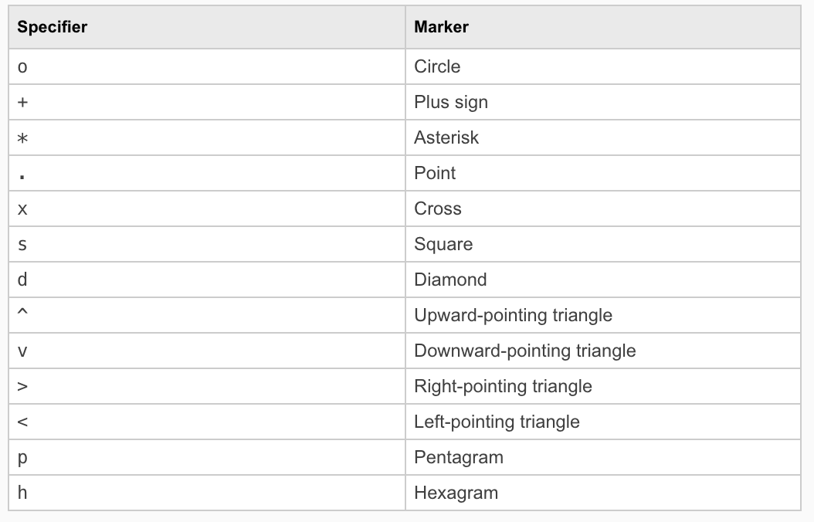Click the '*' specifier symbol
Screen dimensions: 814x522
click(x=22, y=138)
